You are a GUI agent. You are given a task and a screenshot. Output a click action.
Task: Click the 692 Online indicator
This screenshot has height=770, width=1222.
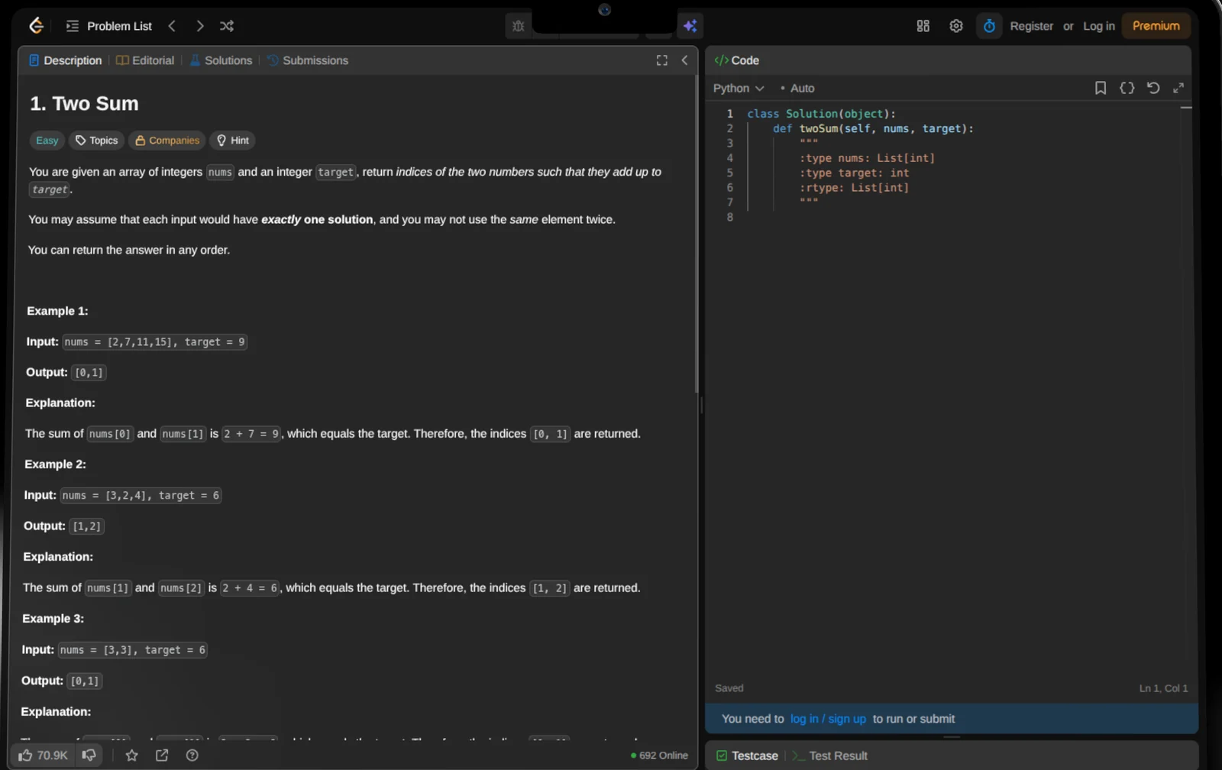click(x=659, y=755)
